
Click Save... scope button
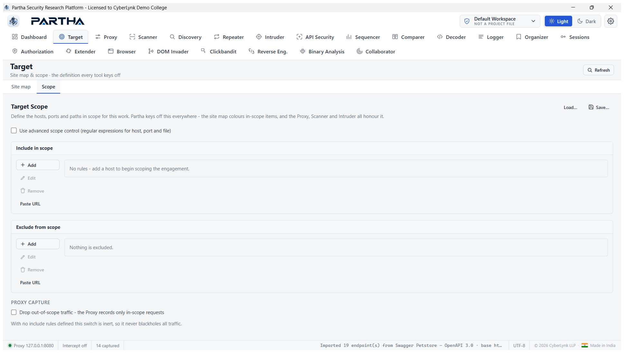[599, 107]
